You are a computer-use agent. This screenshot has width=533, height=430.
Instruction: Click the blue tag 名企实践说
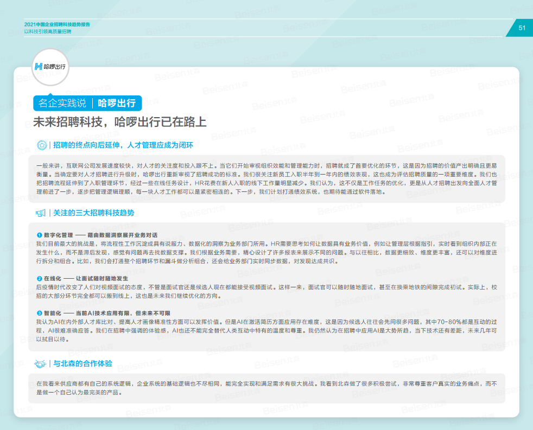click(x=62, y=103)
